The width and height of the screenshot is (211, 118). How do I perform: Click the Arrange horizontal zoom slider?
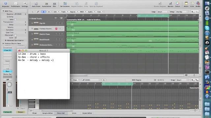[x=194, y=75]
